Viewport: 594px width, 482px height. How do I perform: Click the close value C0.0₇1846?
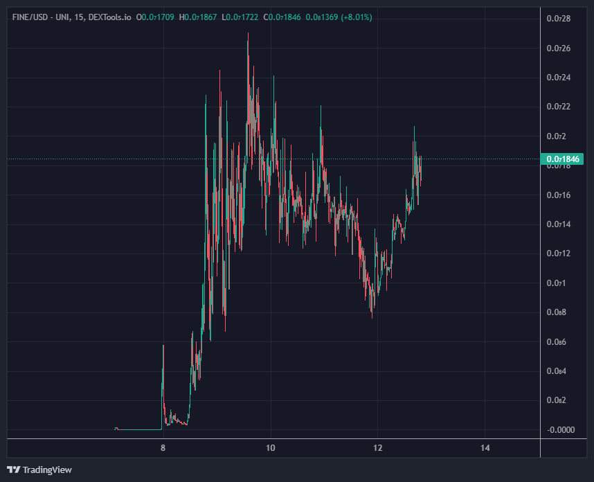click(282, 17)
